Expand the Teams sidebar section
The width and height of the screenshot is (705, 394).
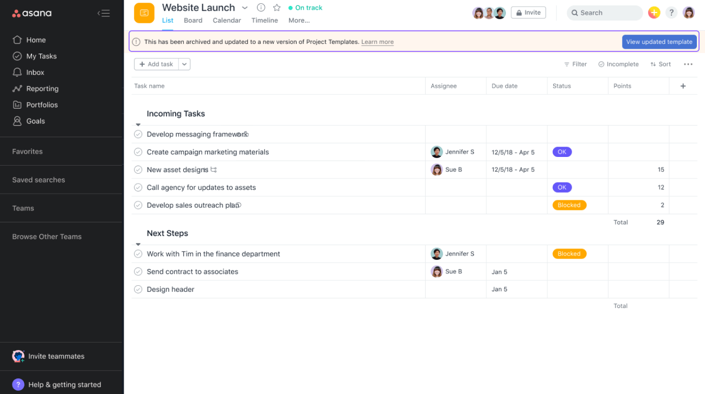(x=23, y=208)
